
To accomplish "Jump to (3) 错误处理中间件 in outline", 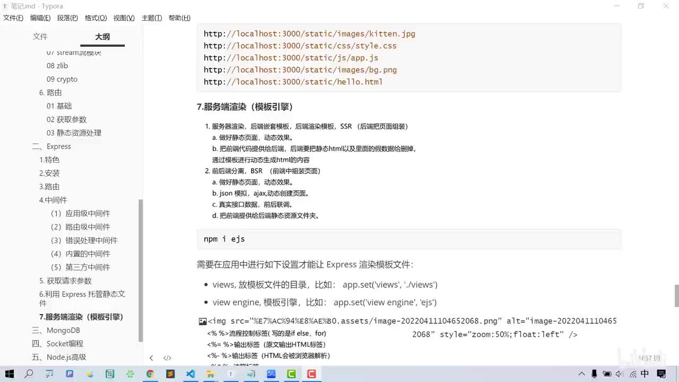I will (x=84, y=240).
